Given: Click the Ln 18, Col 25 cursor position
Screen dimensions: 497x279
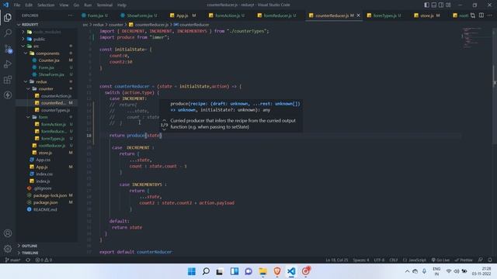Looking at the screenshot, I should tap(336, 260).
